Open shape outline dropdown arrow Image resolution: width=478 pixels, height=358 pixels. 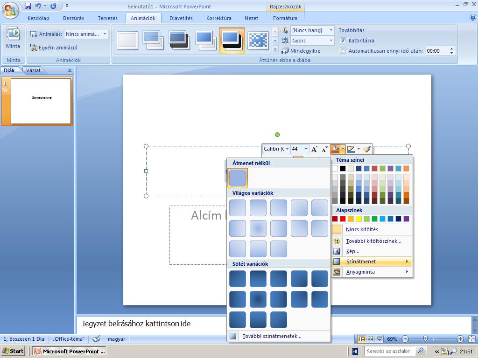click(358, 149)
